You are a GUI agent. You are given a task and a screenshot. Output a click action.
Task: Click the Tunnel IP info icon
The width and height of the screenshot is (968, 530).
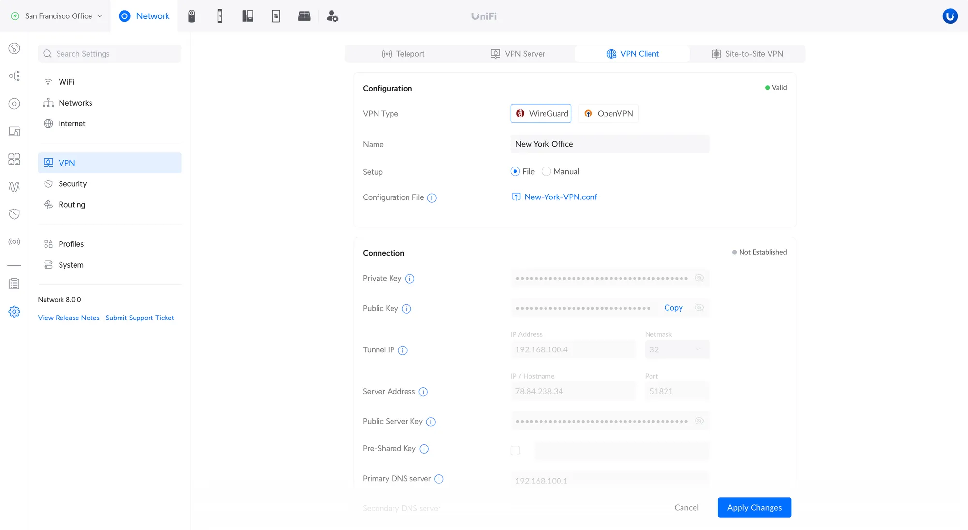403,350
